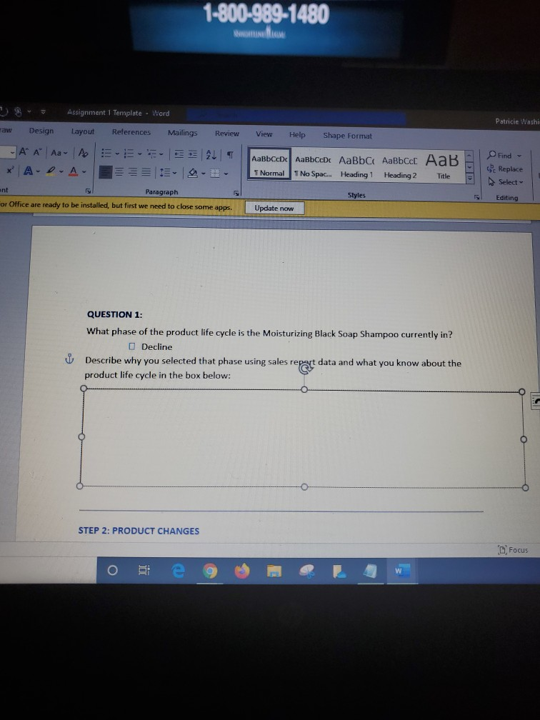Open the Design tab
This screenshot has height=720, width=540.
41,131
